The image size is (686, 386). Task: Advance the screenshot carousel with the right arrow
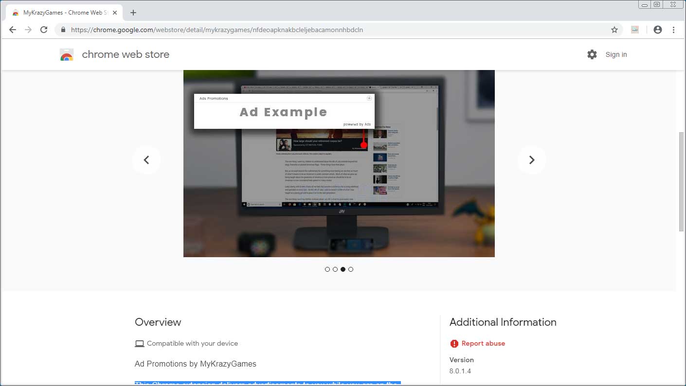pos(532,159)
